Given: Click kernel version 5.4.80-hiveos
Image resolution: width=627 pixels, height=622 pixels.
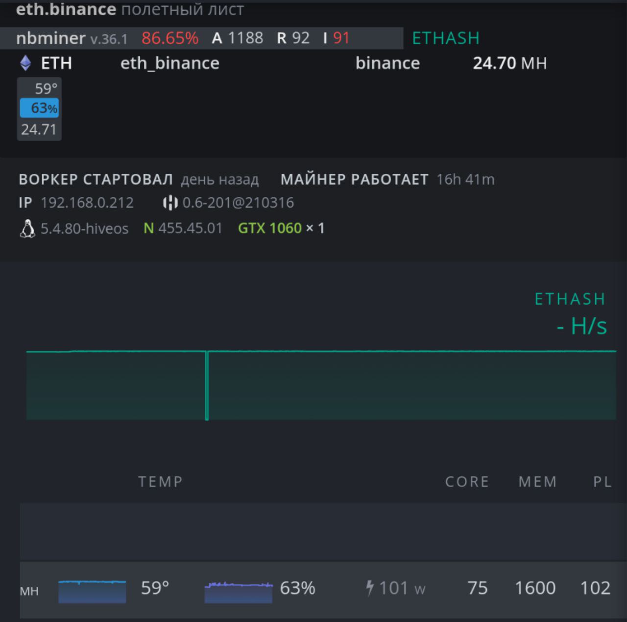Looking at the screenshot, I should (84, 229).
